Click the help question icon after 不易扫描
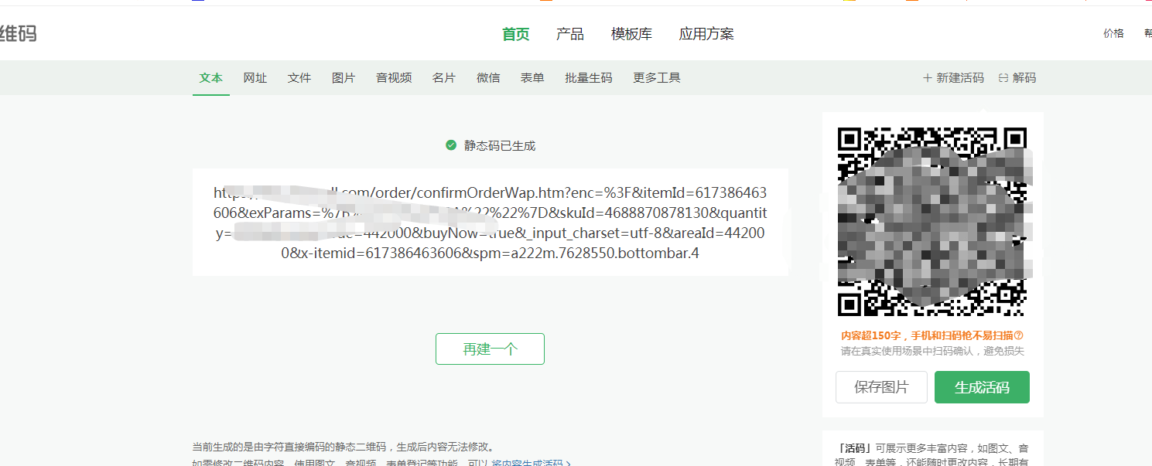The height and width of the screenshot is (466, 1152). pos(1018,335)
